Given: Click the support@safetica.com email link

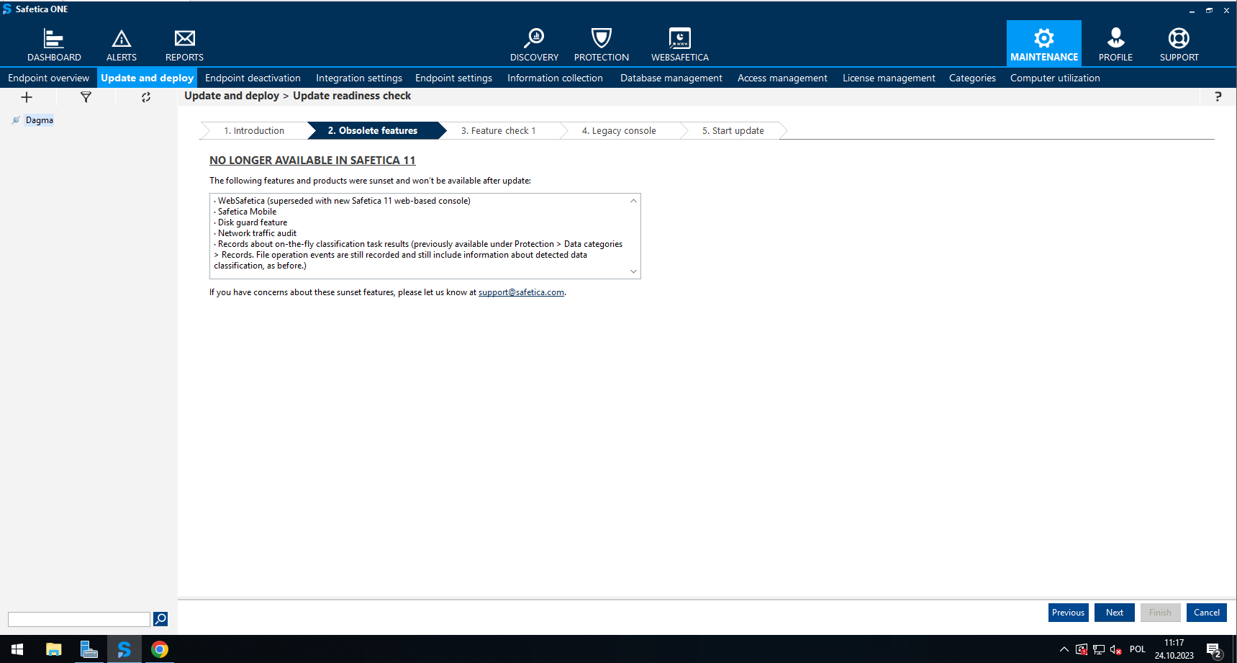Looking at the screenshot, I should [521, 292].
